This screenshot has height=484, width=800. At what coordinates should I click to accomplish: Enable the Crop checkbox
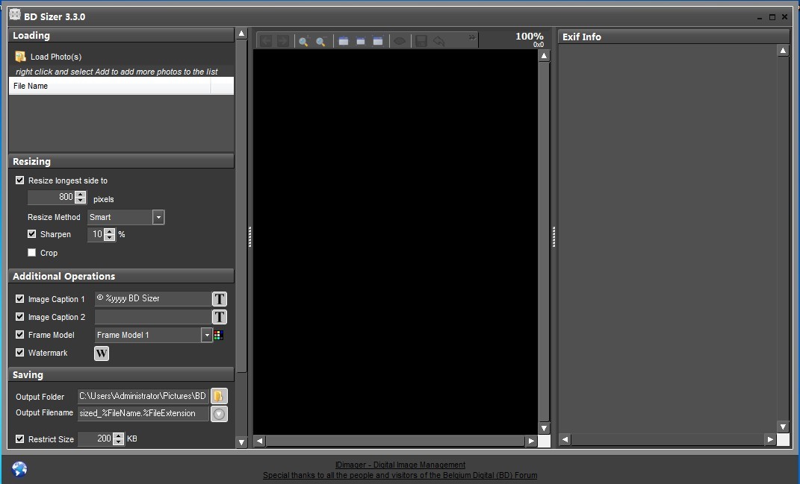[x=32, y=253]
